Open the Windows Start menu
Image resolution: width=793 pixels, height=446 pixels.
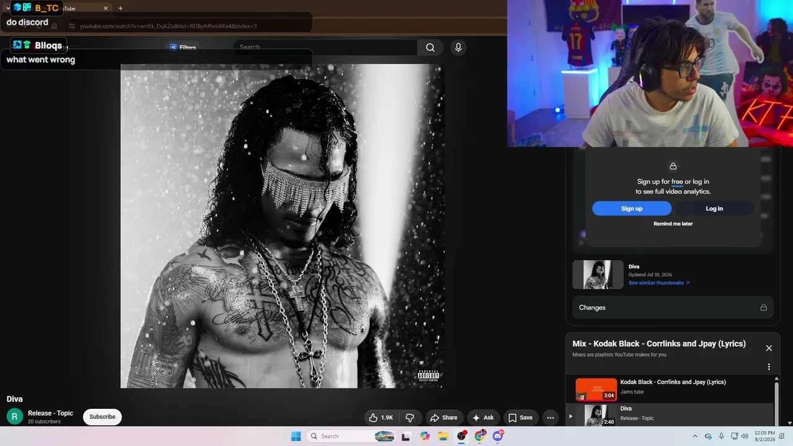pyautogui.click(x=296, y=436)
